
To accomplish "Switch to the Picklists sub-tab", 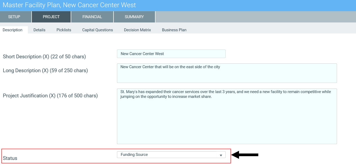I will (x=64, y=30).
